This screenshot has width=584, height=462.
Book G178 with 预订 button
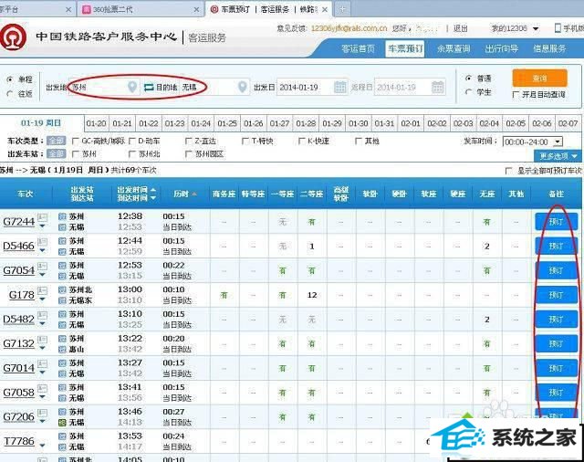click(x=556, y=295)
